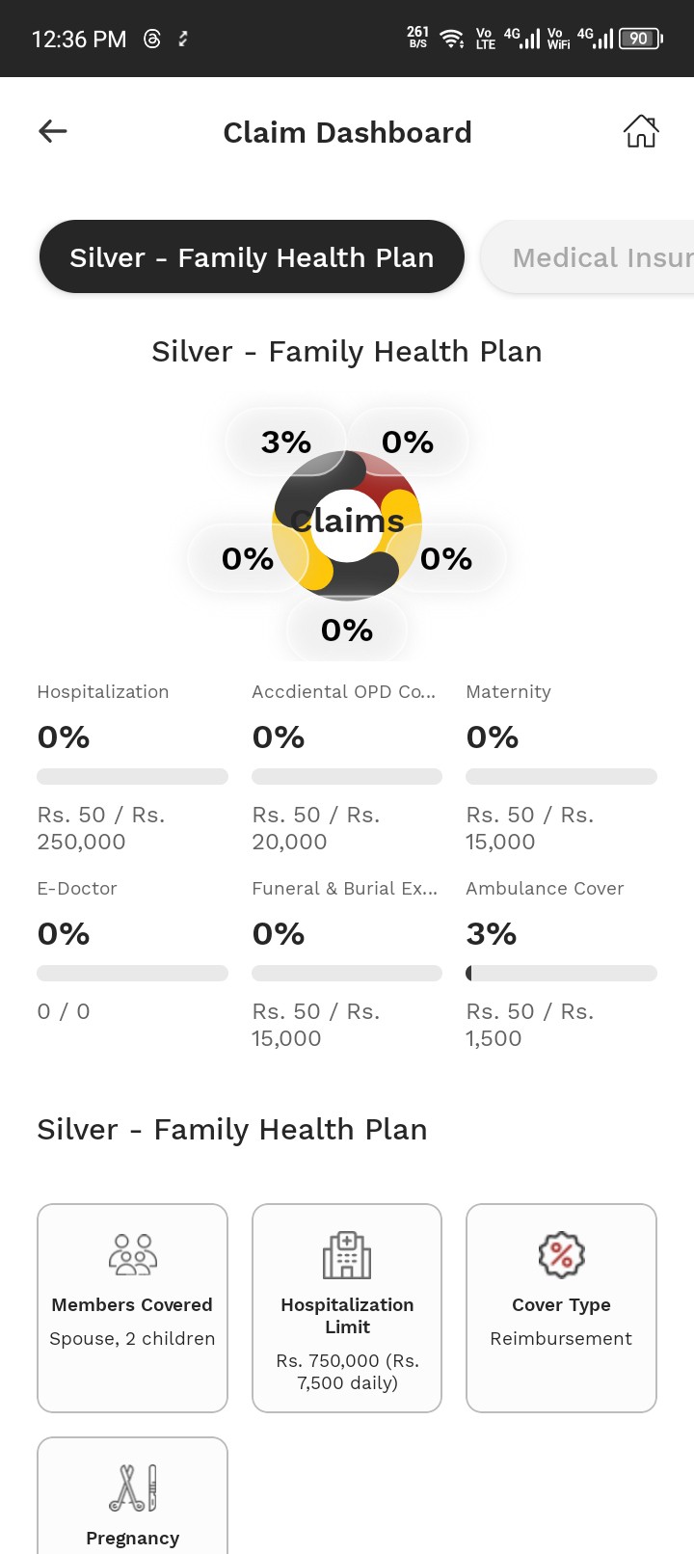Tap the 3% claims chart label
Image resolution: width=694 pixels, height=1554 pixels.
pos(286,442)
